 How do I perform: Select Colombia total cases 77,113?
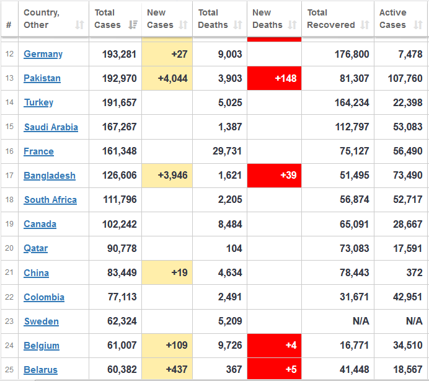[122, 297]
